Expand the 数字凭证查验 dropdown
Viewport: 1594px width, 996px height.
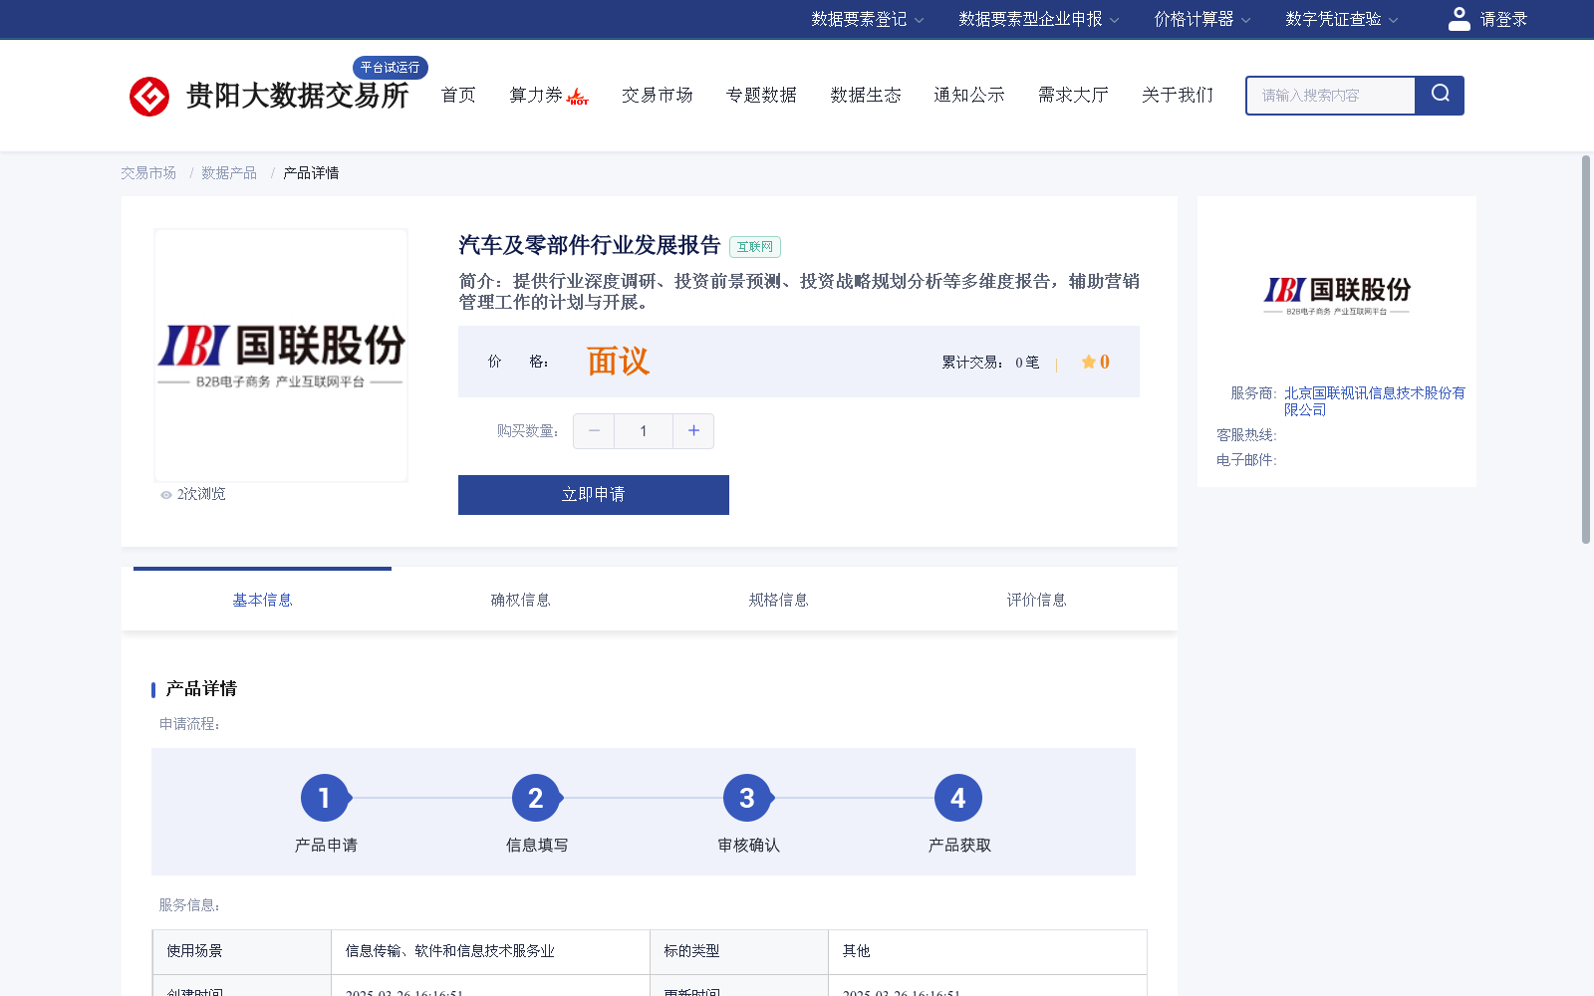click(x=1342, y=19)
